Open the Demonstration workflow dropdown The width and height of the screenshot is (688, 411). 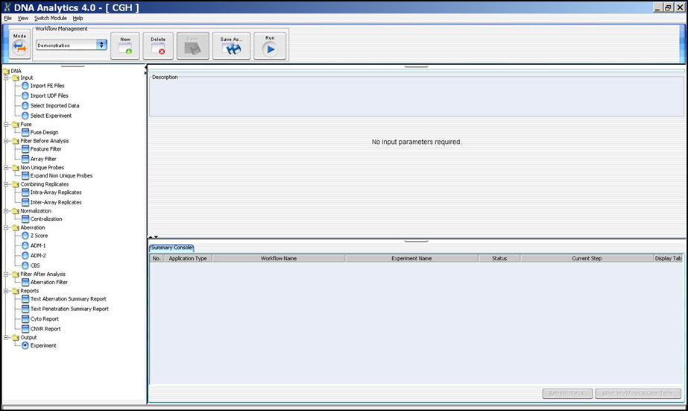point(72,45)
